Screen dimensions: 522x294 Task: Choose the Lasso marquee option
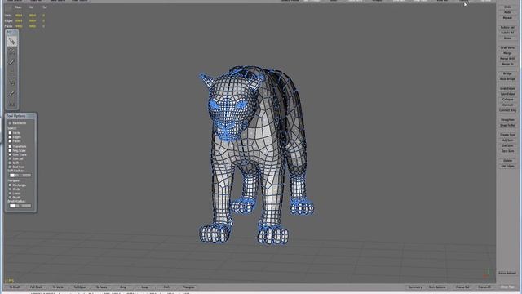tap(10, 194)
